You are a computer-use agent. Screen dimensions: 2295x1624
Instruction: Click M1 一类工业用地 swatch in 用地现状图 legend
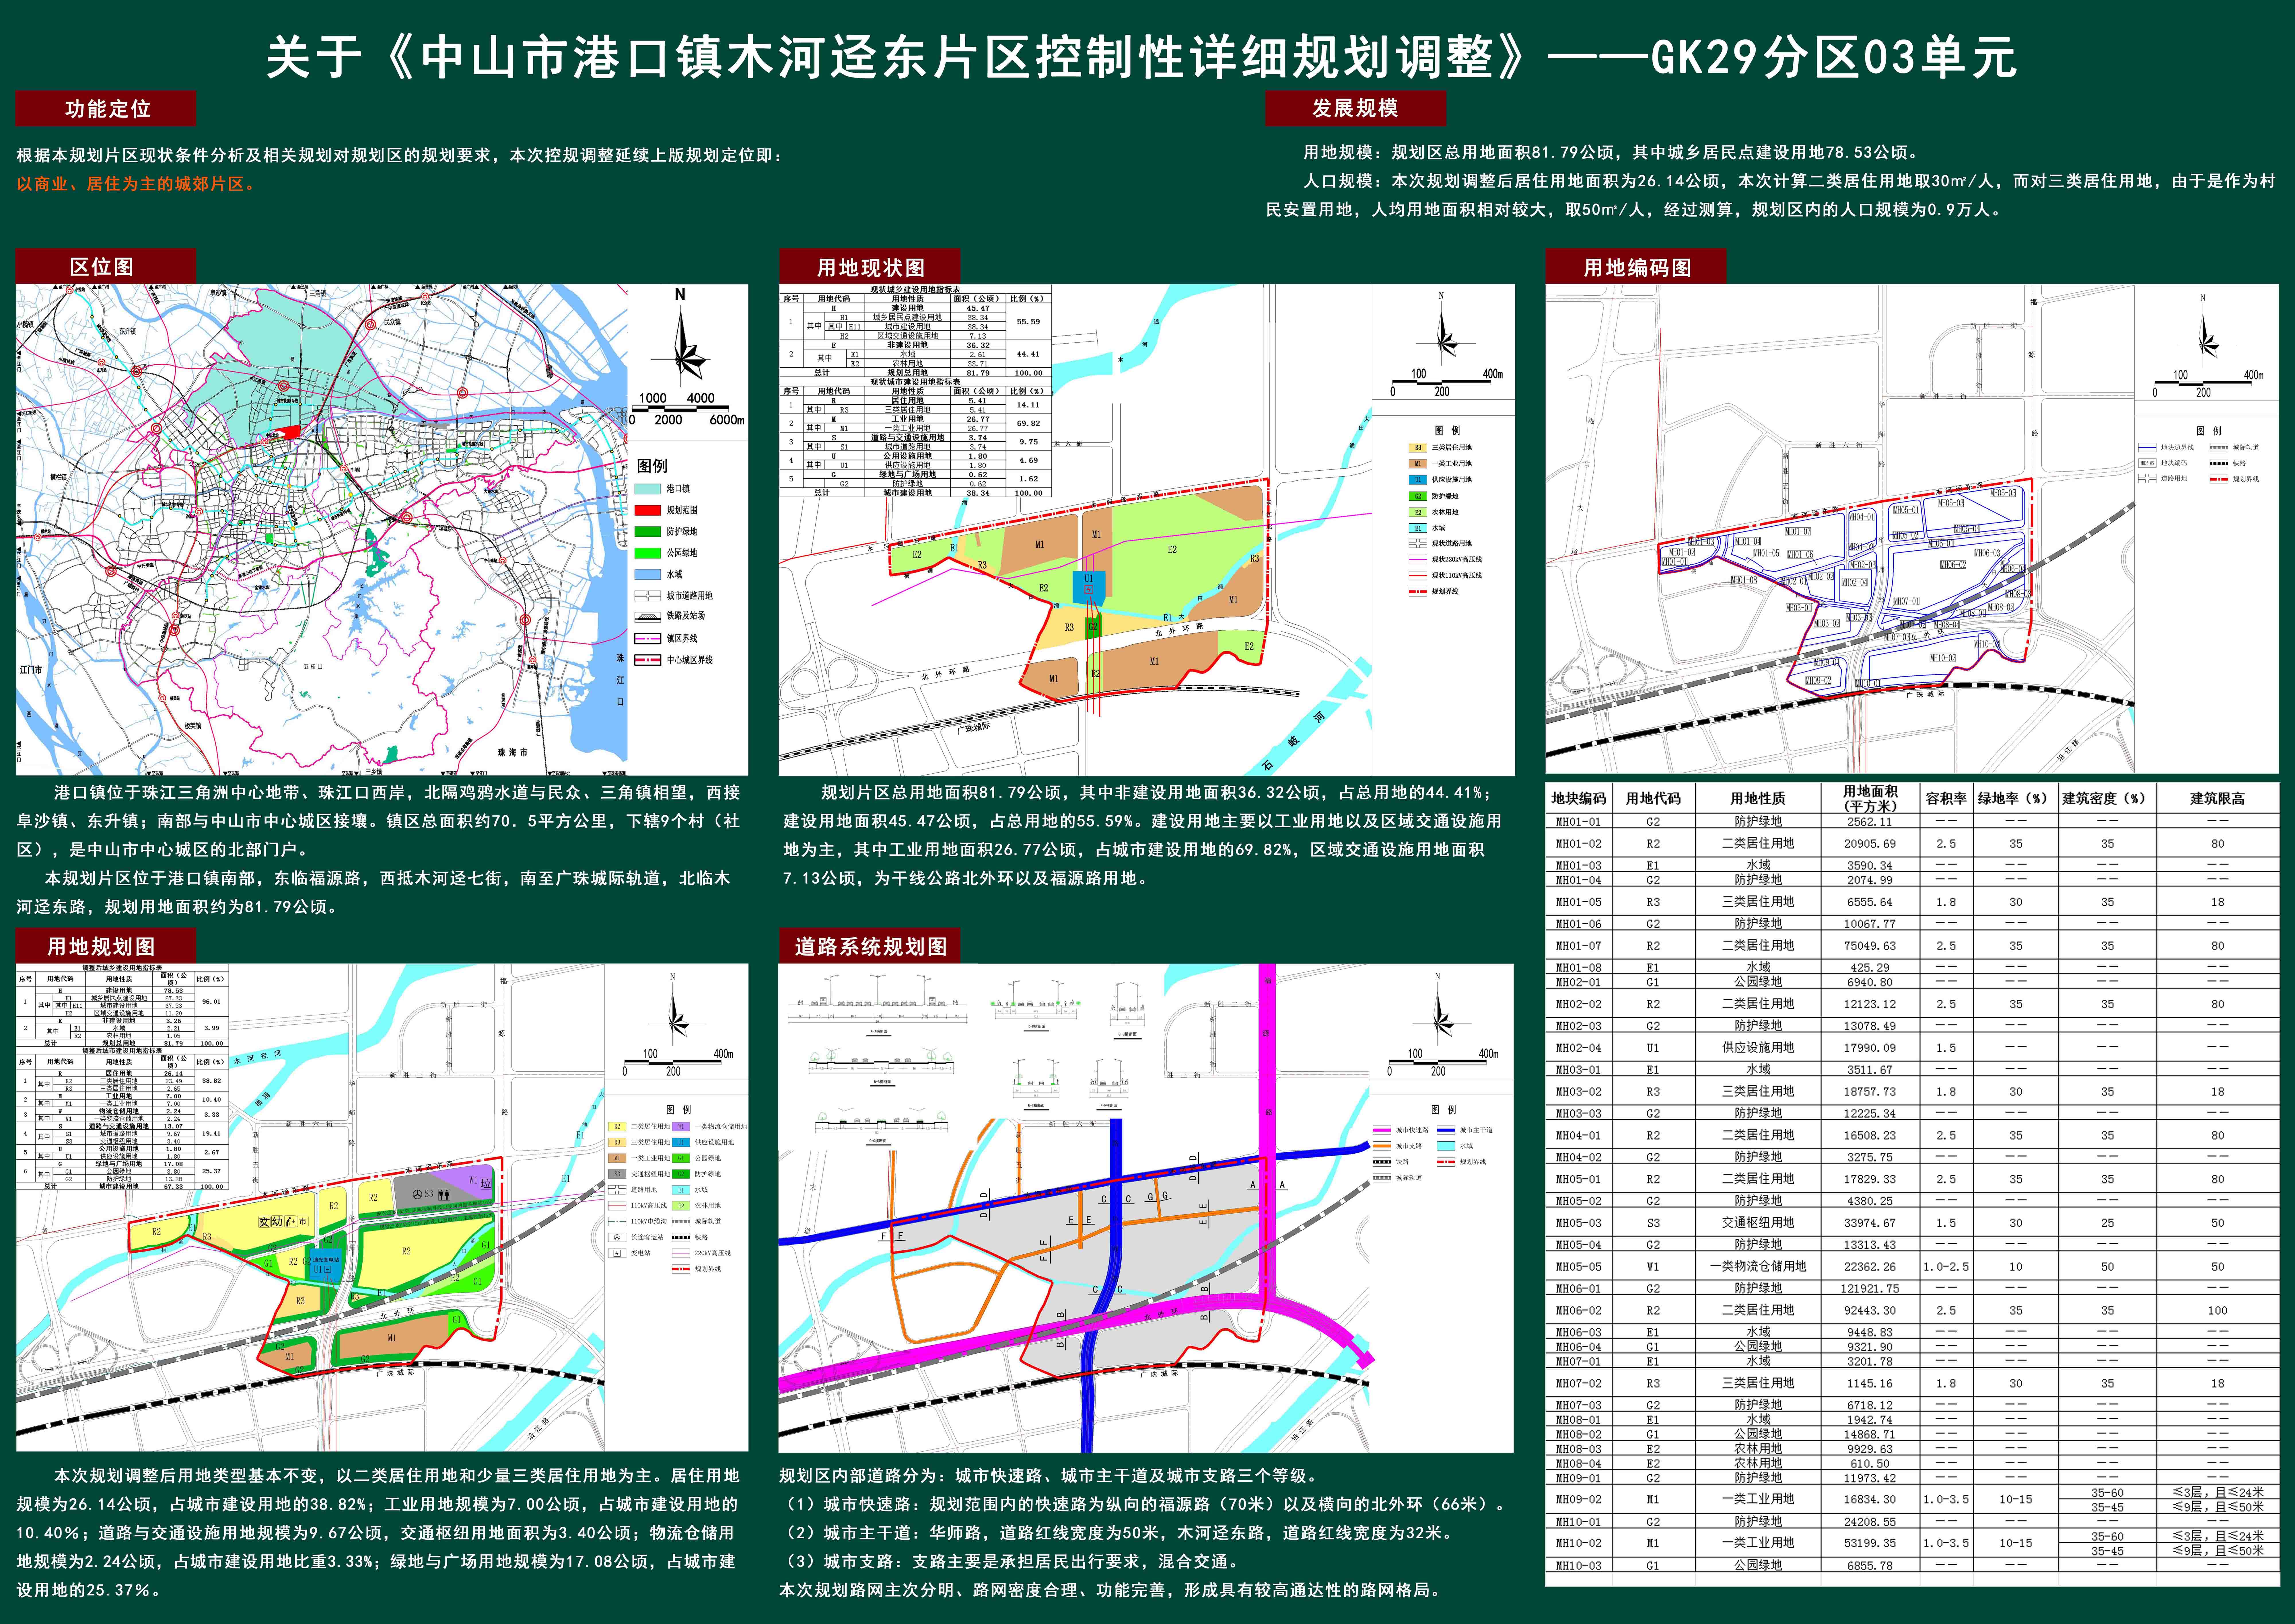tap(1418, 464)
